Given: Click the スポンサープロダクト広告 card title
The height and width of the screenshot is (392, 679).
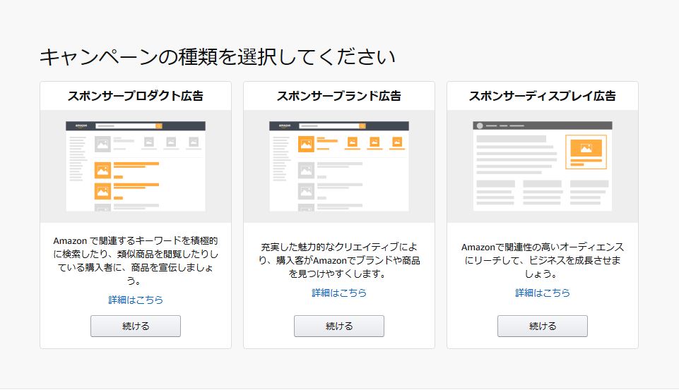Looking at the screenshot, I should [136, 95].
